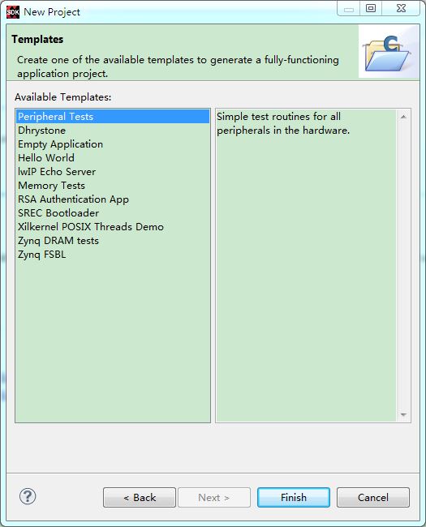Click the C project folder wizard icon
This screenshot has height=527, width=426.
[x=386, y=53]
